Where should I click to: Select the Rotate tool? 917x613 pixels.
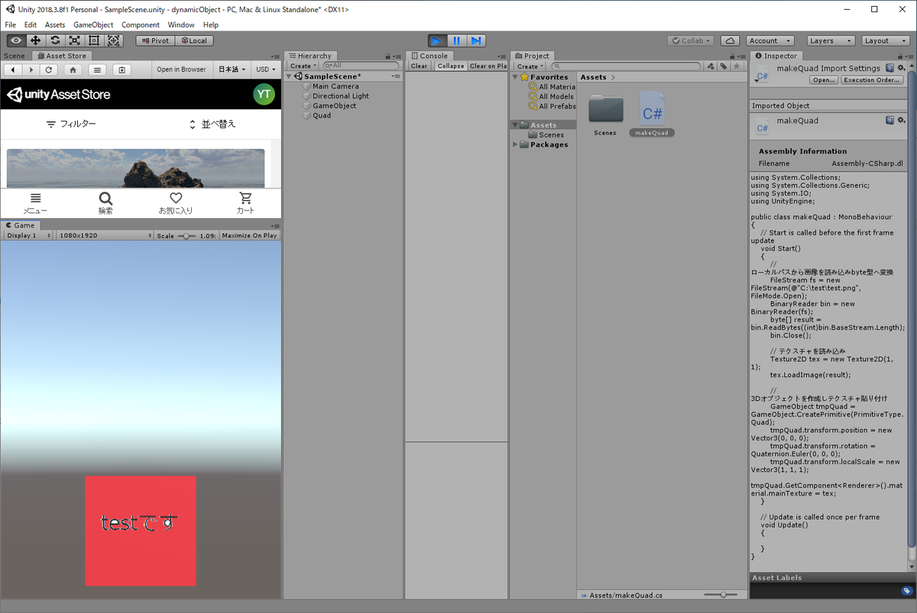(55, 40)
